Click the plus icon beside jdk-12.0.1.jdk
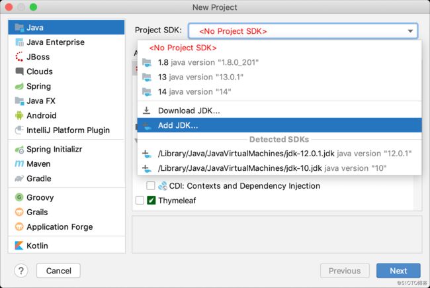Image resolution: width=430 pixels, height=288 pixels. (x=147, y=154)
